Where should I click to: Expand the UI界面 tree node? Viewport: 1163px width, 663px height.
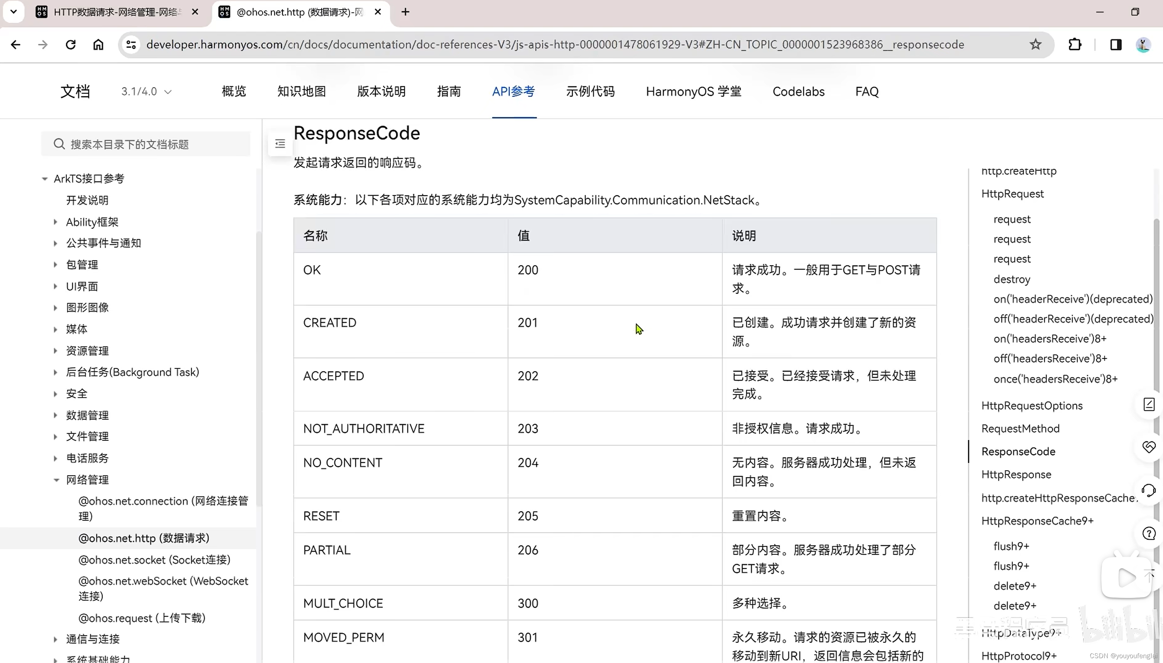[55, 286]
